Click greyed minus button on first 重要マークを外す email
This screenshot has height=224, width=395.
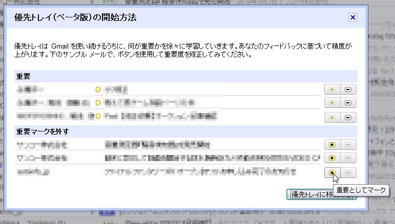point(348,145)
